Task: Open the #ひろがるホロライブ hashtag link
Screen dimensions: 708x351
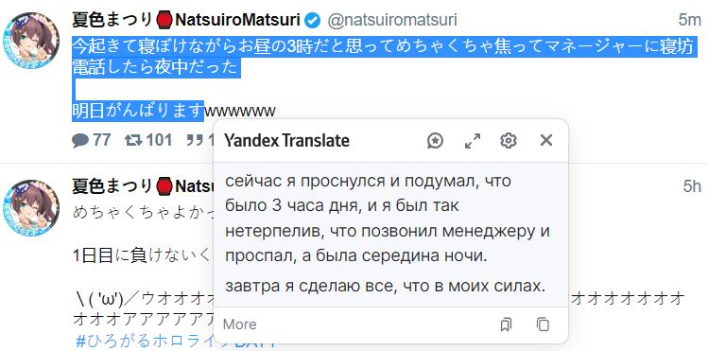Action: coord(175,342)
